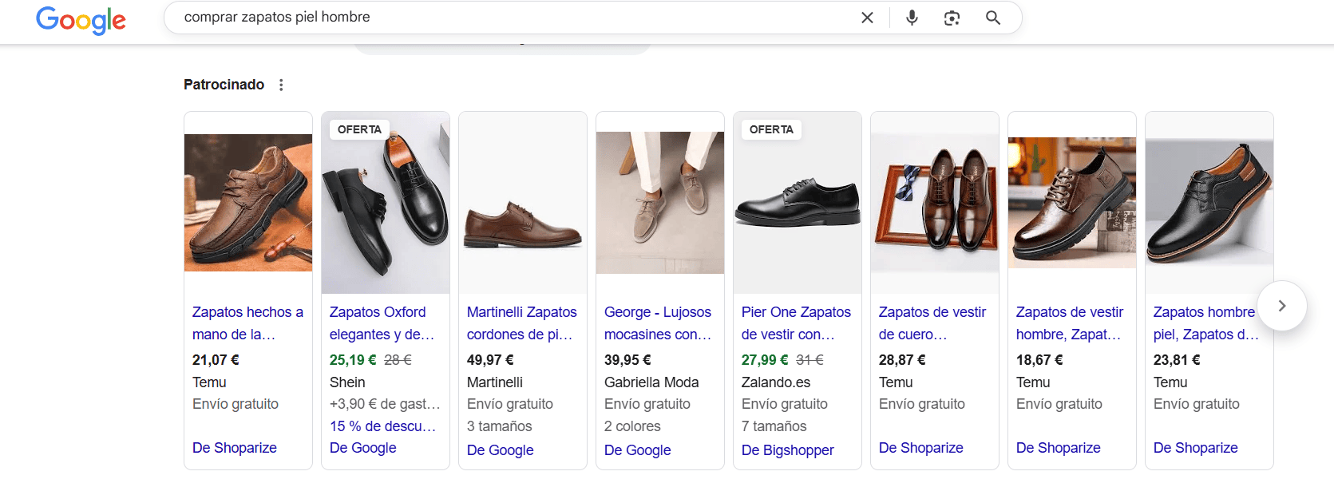1334x495 pixels.
Task: Submit search with magnifying glass icon
Action: point(993,18)
